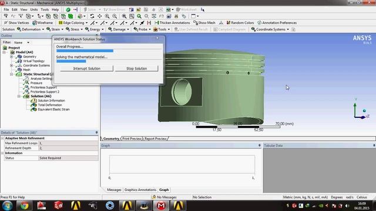Select the Edge selection filter icon
The image size is (376, 211).
pos(56,16)
